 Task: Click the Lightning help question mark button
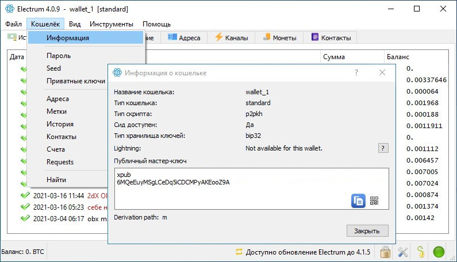383,148
